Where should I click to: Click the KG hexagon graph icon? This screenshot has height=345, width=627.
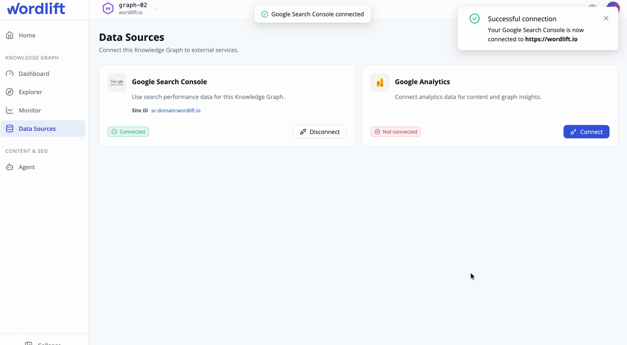108,8
